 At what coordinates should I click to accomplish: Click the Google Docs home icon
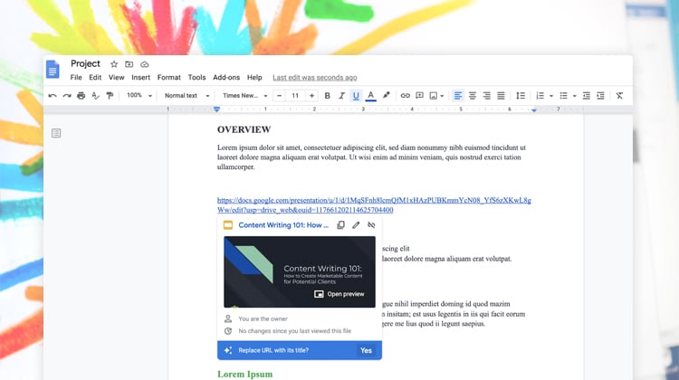(53, 70)
